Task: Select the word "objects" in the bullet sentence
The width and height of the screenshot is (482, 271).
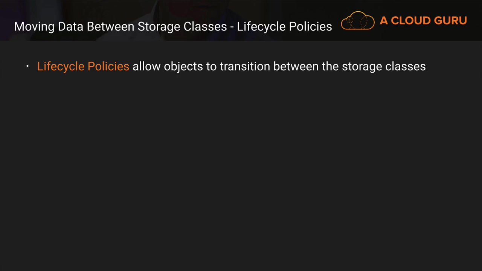Action: tap(183, 67)
